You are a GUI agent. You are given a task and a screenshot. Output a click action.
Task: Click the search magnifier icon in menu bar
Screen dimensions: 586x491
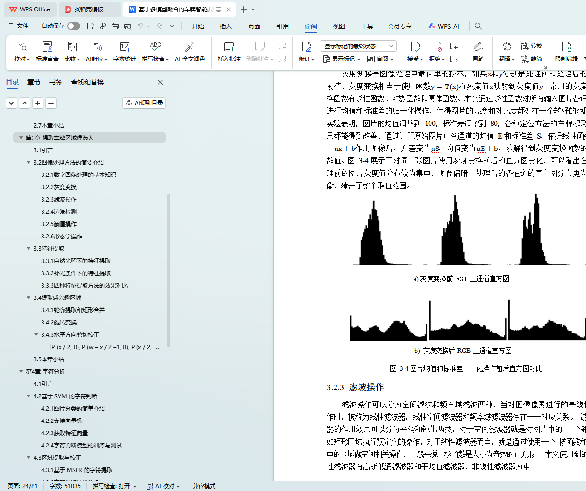point(478,26)
